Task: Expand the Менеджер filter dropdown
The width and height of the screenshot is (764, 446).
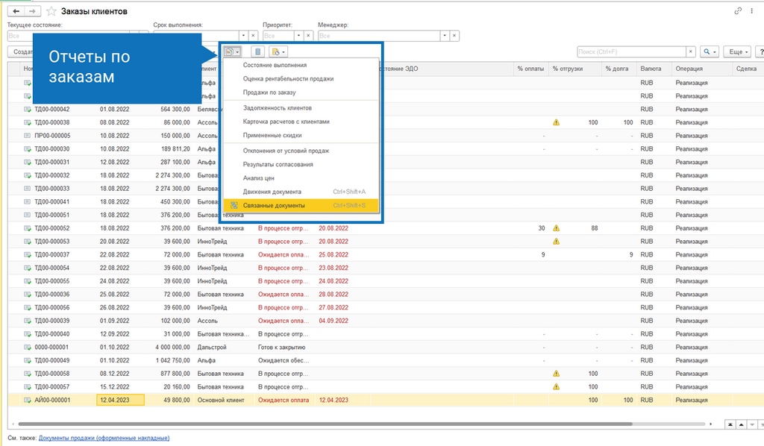Action: click(x=445, y=36)
